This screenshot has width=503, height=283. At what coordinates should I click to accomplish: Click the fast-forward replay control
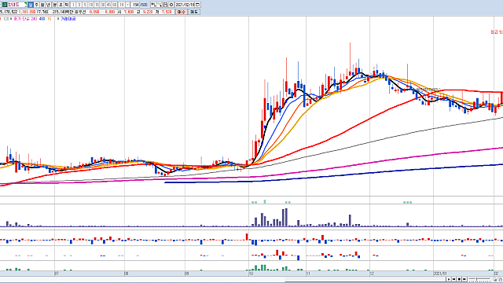click(464, 279)
